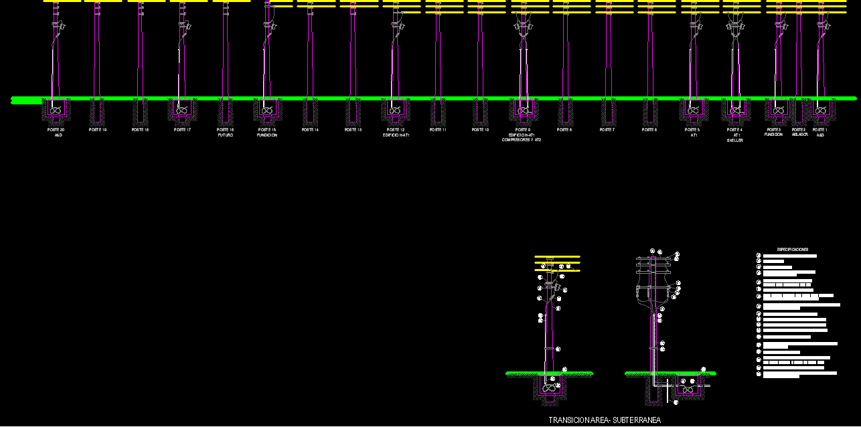Click the POSTE 14 label
This screenshot has width=861, height=427.
tap(310, 130)
